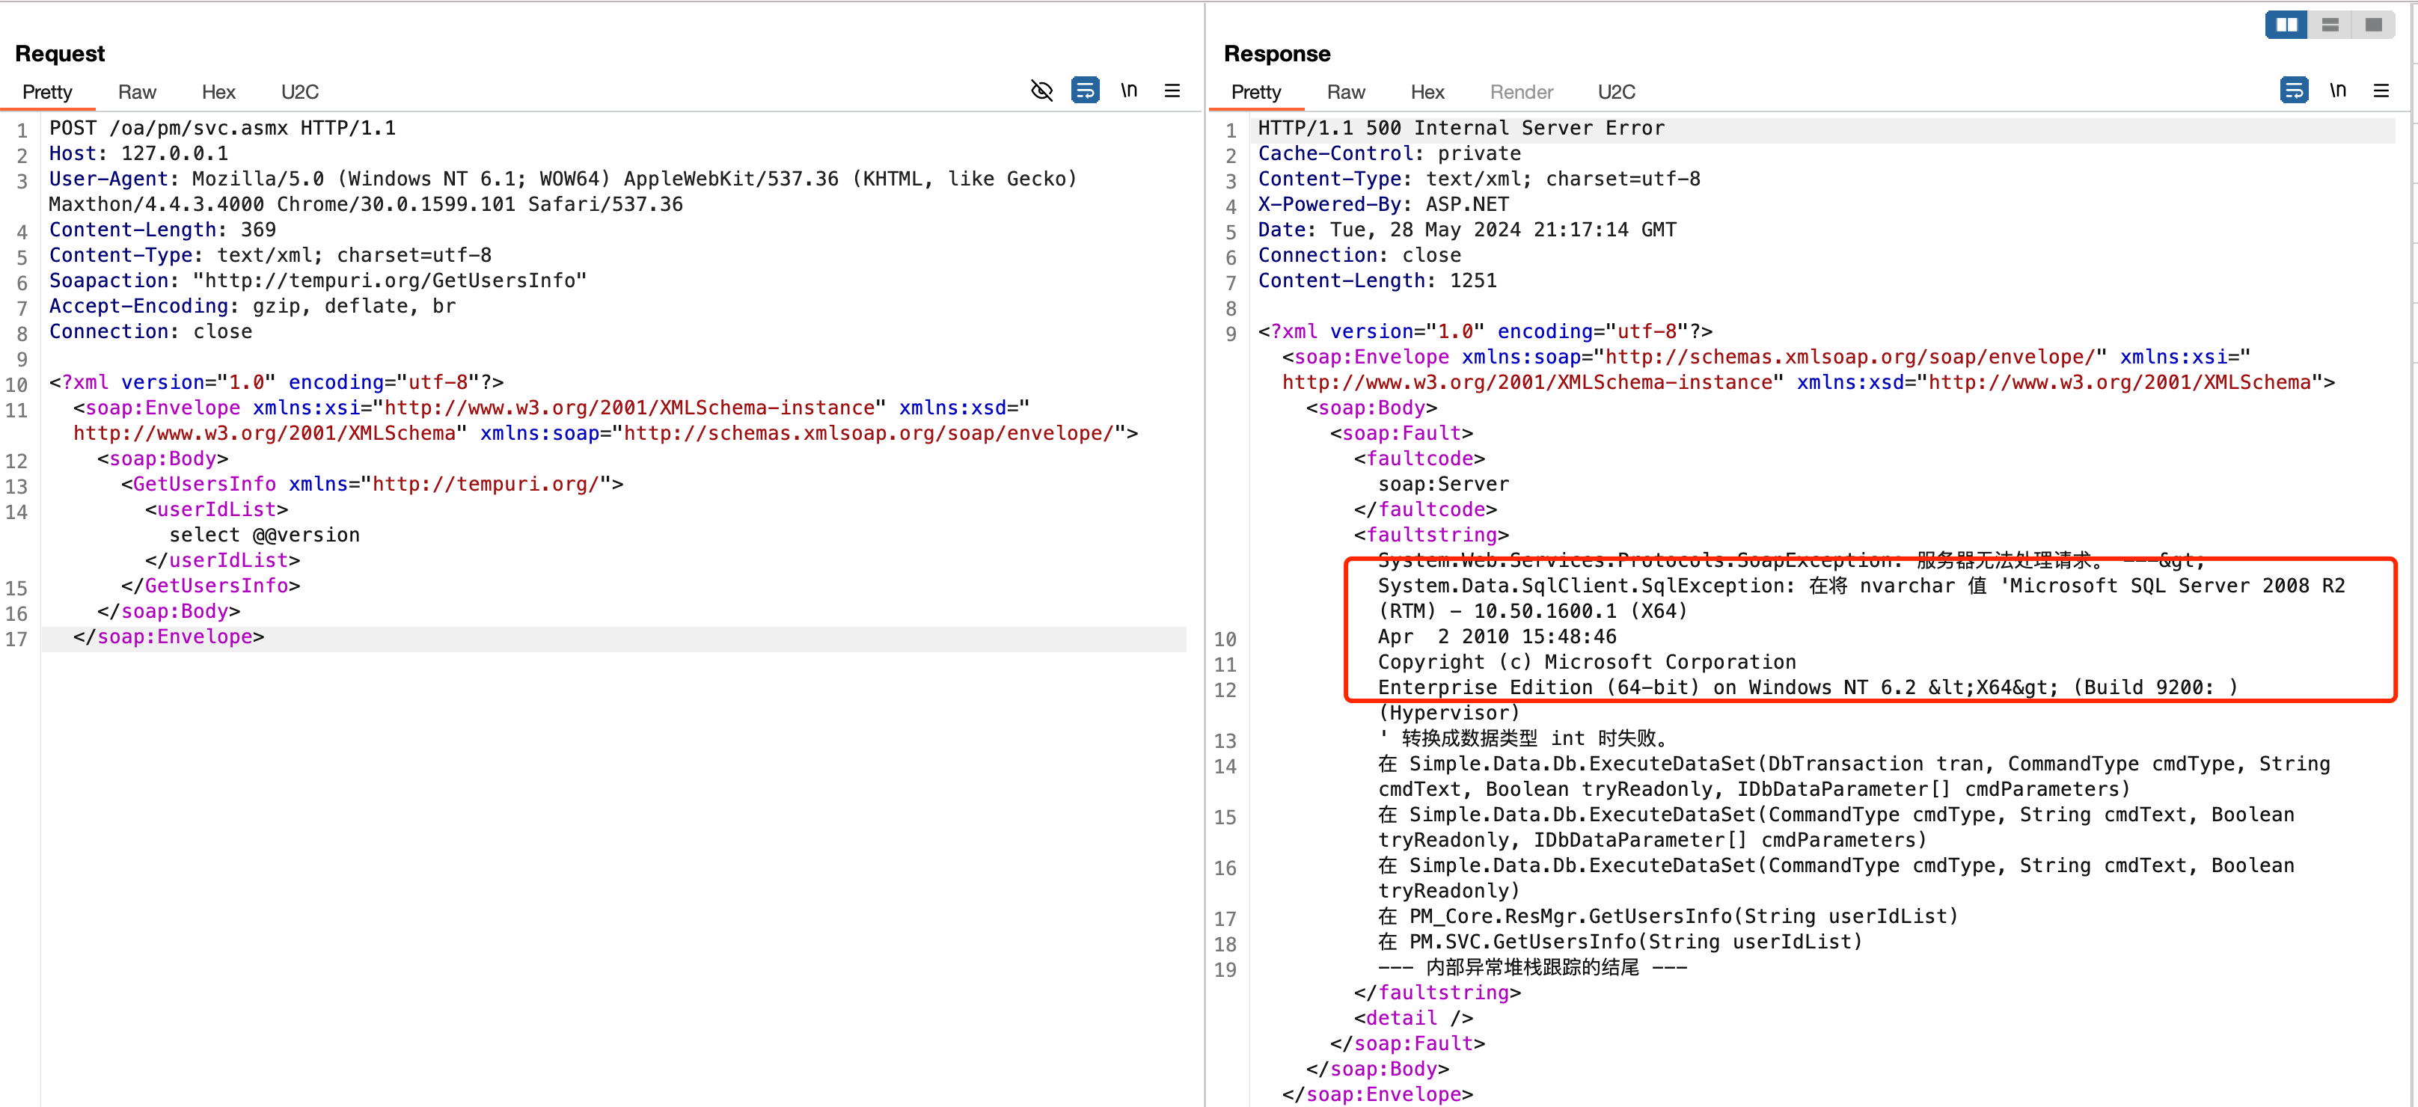Click Content-Length: 1251 response header

tap(1377, 280)
